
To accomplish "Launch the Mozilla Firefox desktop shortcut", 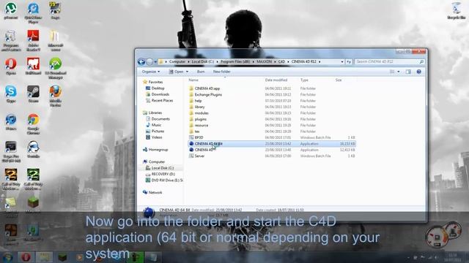I will (x=56, y=96).
